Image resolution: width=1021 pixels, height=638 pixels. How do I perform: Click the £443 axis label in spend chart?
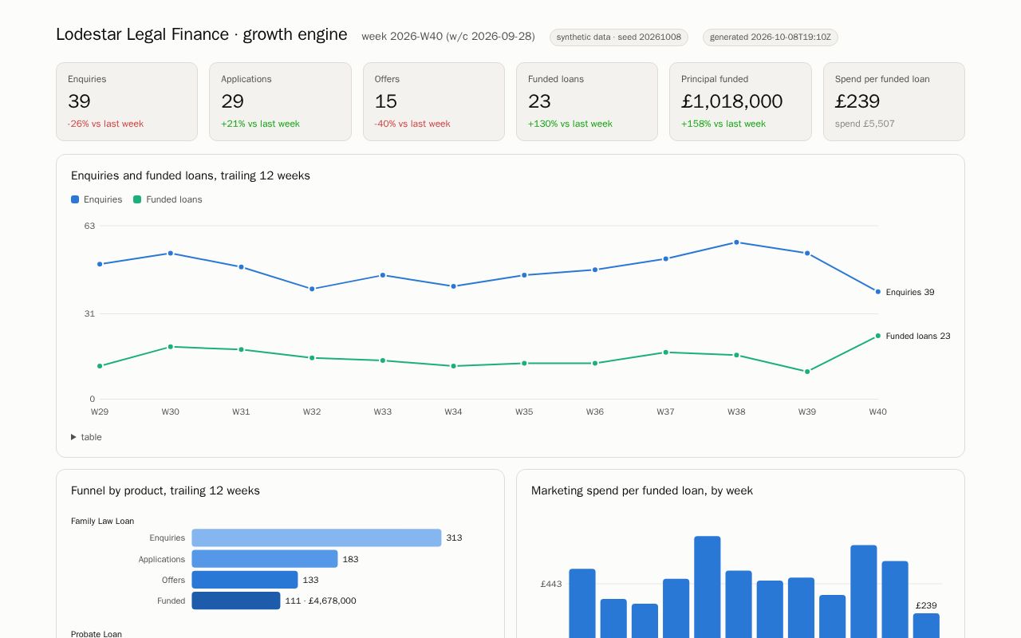coord(551,584)
